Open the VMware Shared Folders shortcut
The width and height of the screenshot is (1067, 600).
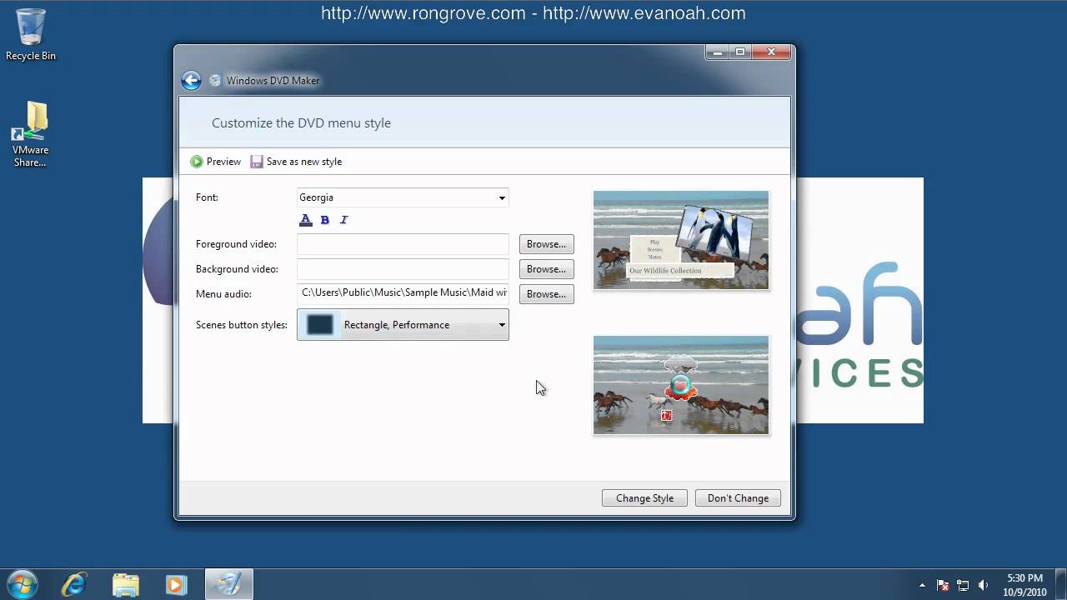point(30,134)
